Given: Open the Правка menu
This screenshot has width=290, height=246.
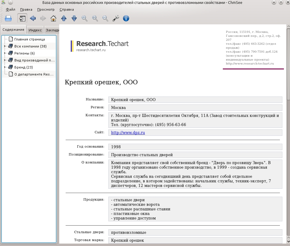Looking at the screenshot, I should coord(26,9).
